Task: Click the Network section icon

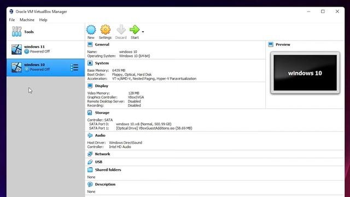Action: pos(90,154)
